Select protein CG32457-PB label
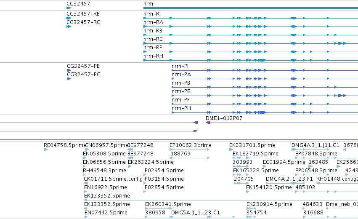358x219 pixels. point(83,66)
